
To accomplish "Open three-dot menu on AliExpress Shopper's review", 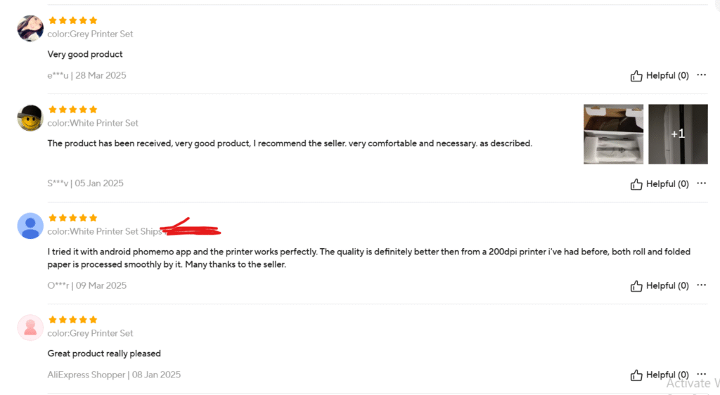I will pyautogui.click(x=701, y=375).
